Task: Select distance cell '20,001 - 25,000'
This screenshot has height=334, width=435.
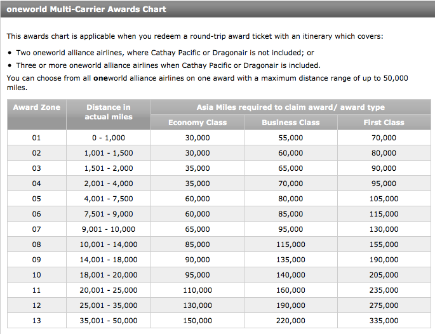Action: (109, 290)
